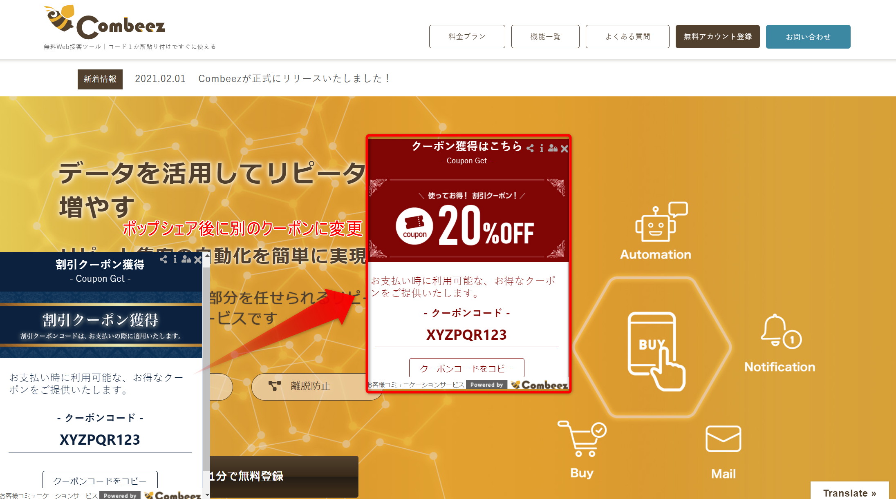Close the navy coupon popup
The width and height of the screenshot is (896, 499).
tap(198, 260)
